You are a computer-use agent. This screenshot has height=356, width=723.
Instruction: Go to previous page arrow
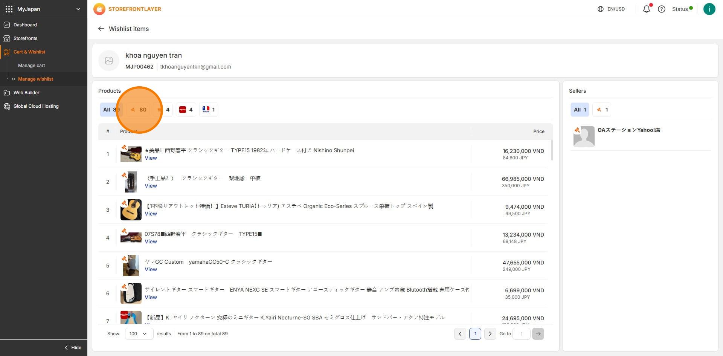pos(460,334)
